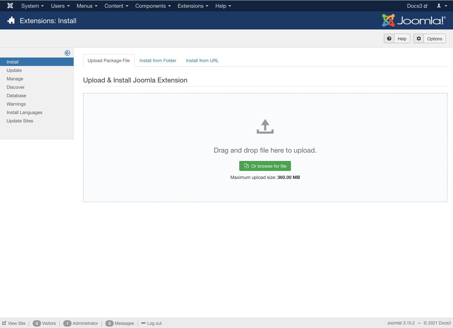Image resolution: width=453 pixels, height=328 pixels.
Task: Click the Joomla! brand logo on the right
Action: [414, 21]
